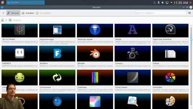The width and height of the screenshot is (193, 109).
Task: Click the Amide purple letter A icon
Action: tap(133, 30)
